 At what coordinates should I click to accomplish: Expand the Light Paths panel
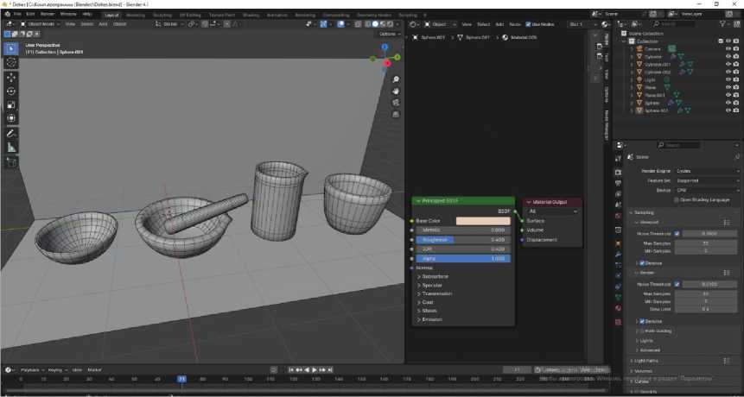(x=646, y=361)
